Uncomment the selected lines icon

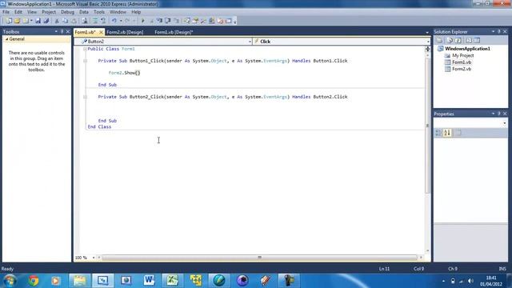click(x=103, y=21)
